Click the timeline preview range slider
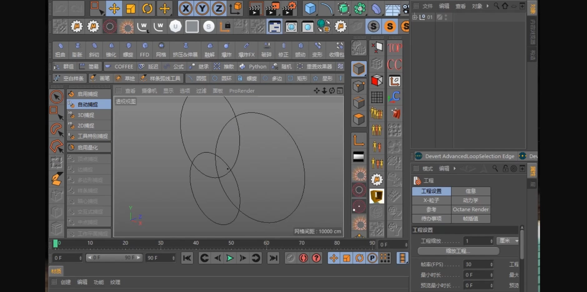This screenshot has height=292, width=587. [x=114, y=258]
